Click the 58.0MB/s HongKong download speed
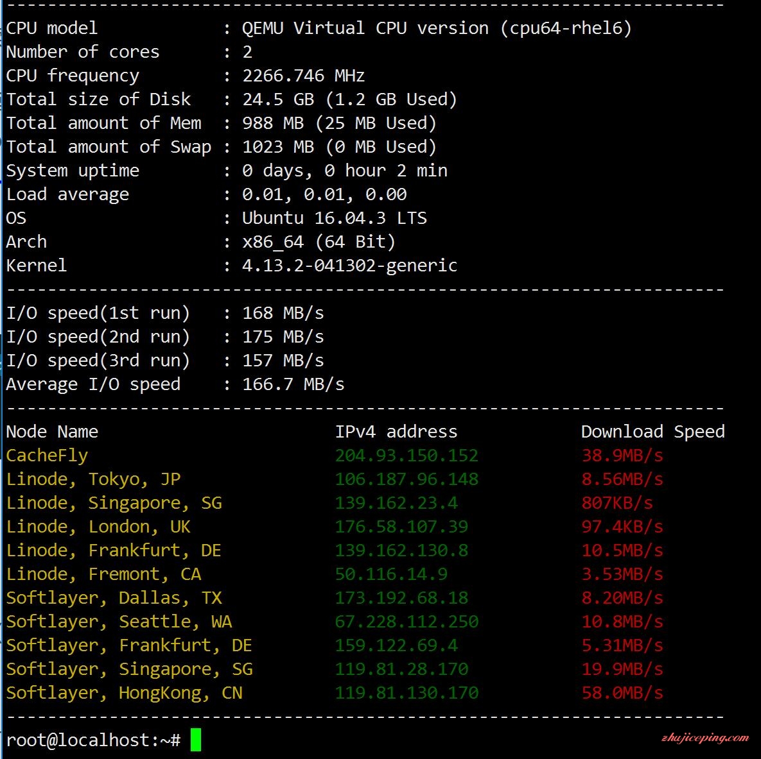This screenshot has height=759, width=761. [622, 692]
